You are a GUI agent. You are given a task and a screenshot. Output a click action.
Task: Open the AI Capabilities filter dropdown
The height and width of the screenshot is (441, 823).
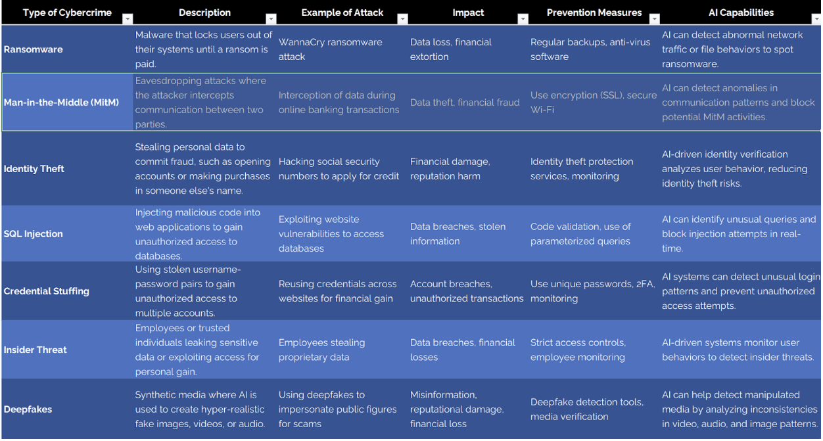click(817, 19)
